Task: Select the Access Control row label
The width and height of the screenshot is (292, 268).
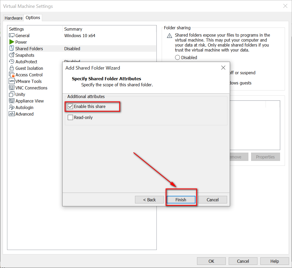Action: click(x=29, y=75)
